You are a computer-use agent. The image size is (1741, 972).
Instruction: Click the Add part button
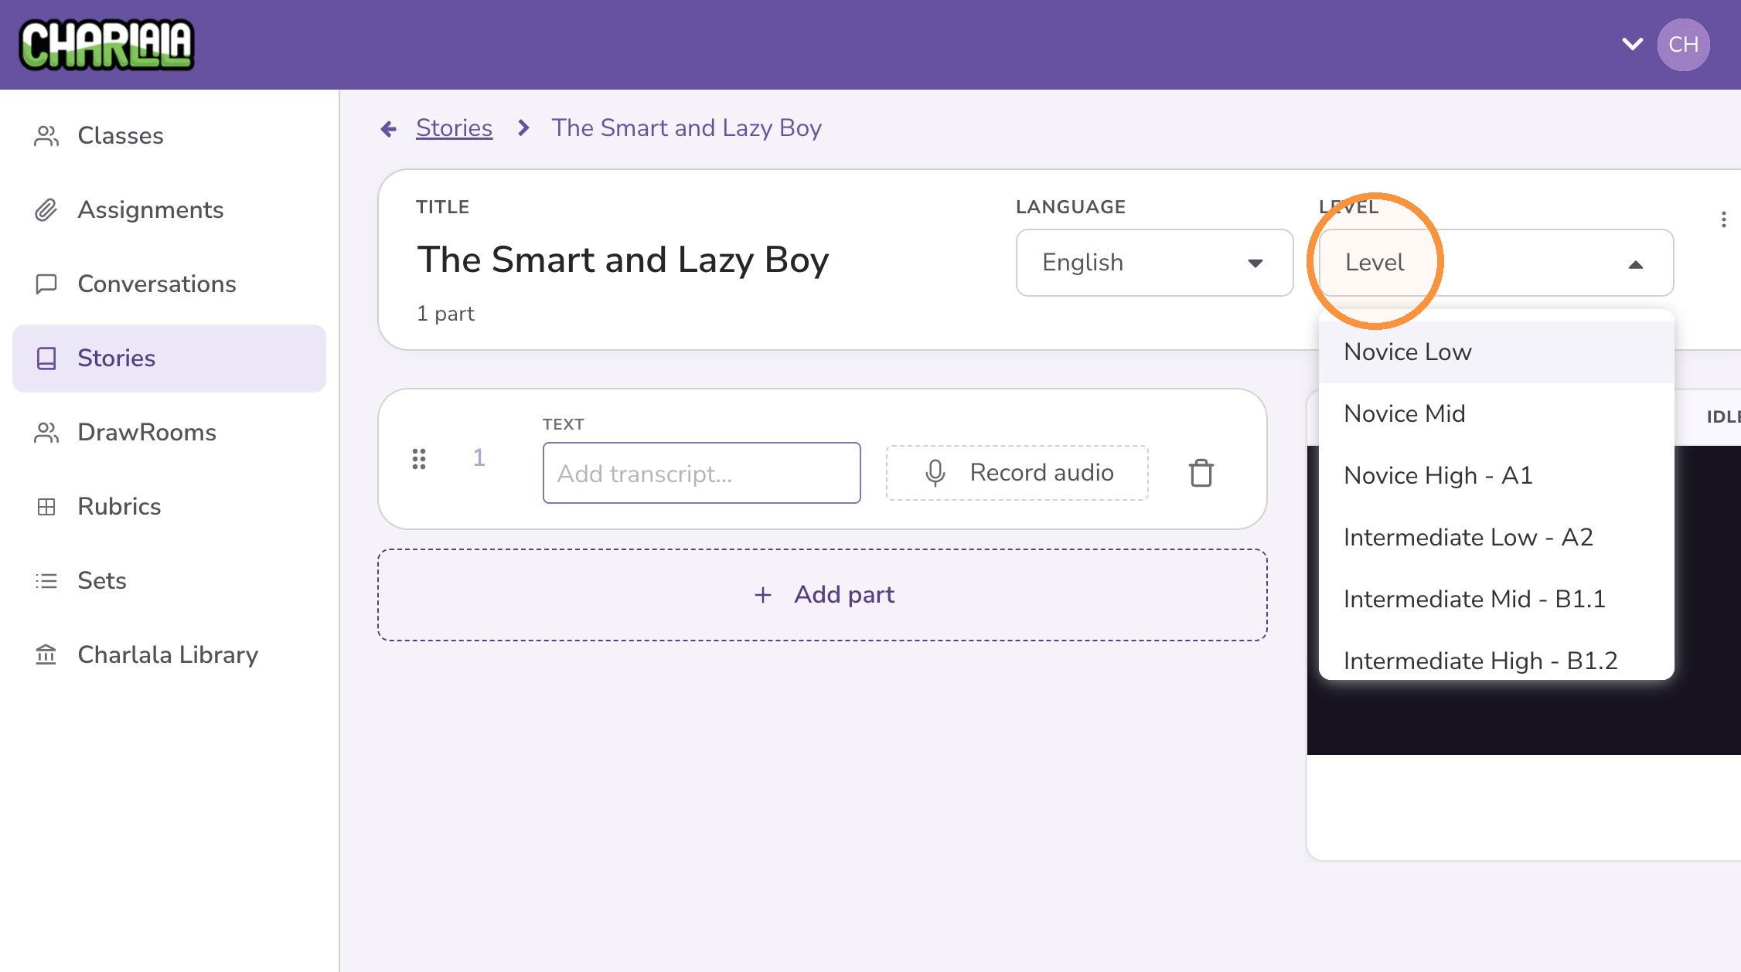coord(823,595)
